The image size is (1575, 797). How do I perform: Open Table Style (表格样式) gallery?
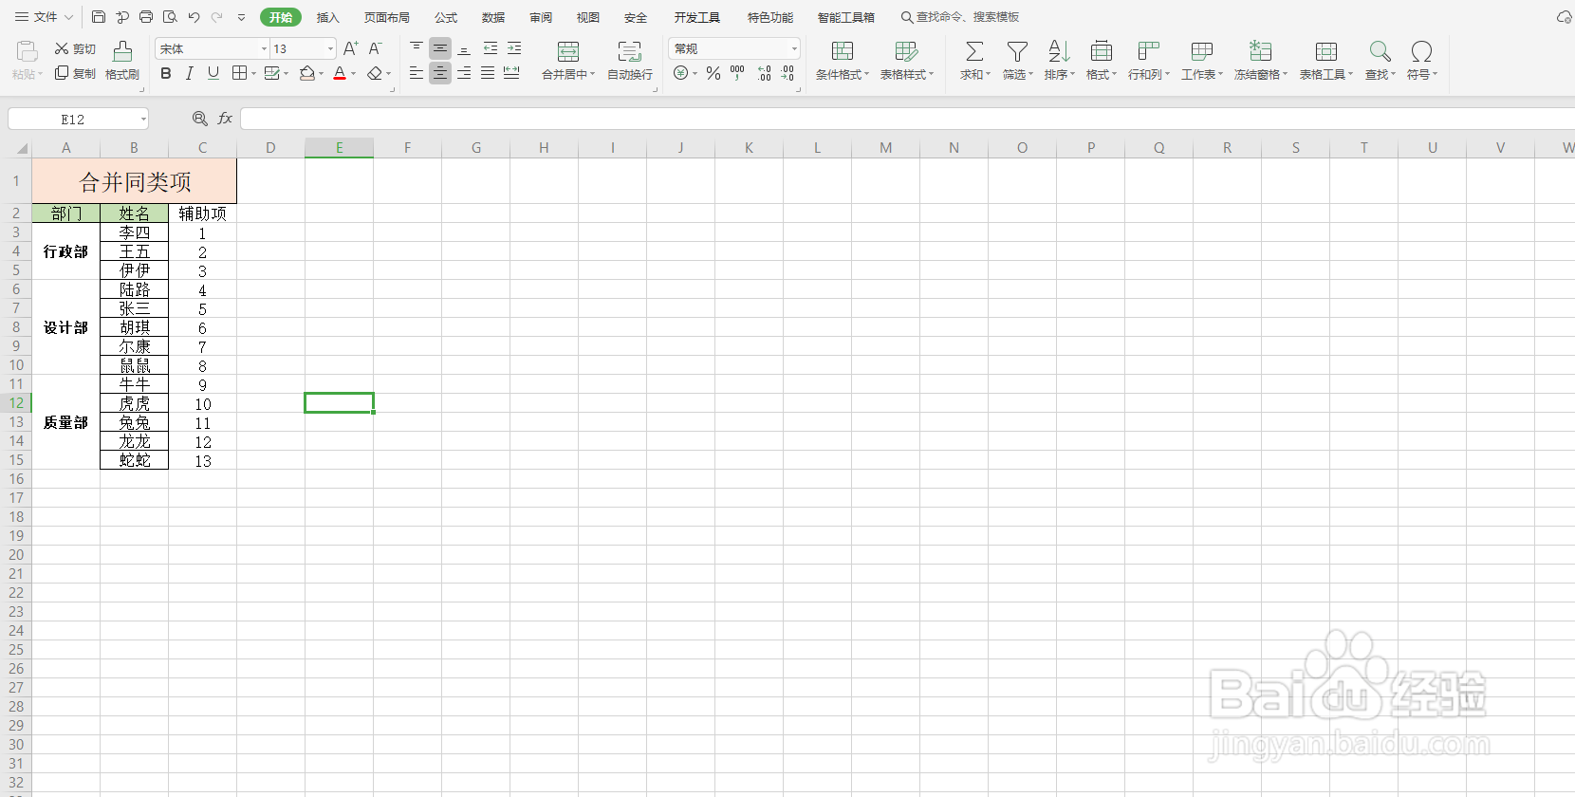[x=907, y=61]
